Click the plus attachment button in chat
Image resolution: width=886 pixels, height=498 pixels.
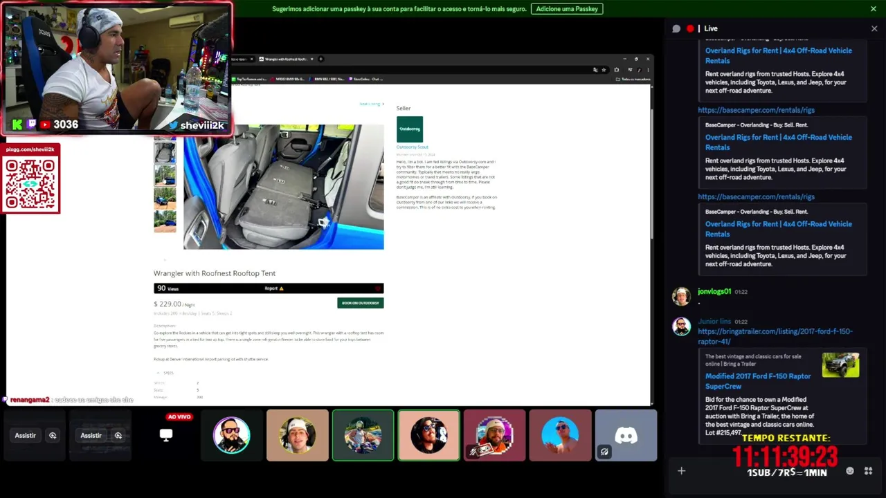tap(681, 471)
